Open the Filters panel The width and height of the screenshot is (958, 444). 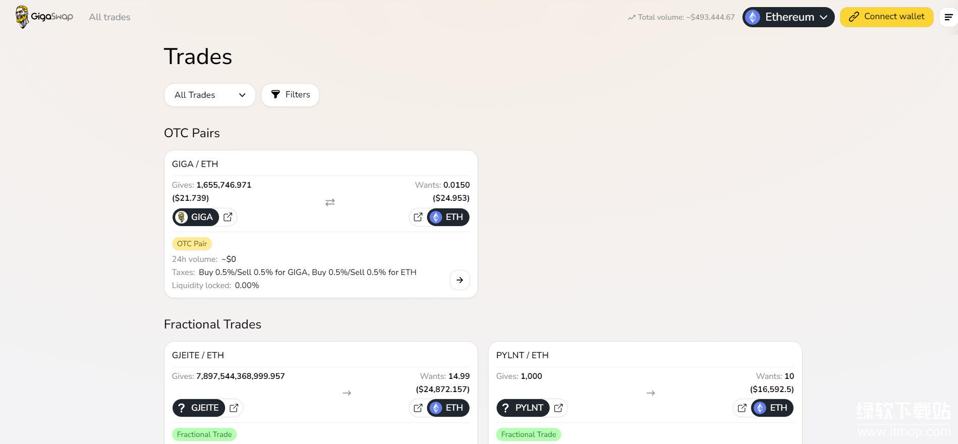point(290,95)
